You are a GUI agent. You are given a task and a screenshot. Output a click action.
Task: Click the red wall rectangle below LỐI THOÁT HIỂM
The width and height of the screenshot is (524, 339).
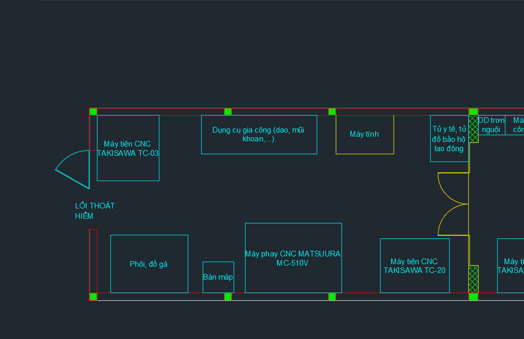point(93,261)
